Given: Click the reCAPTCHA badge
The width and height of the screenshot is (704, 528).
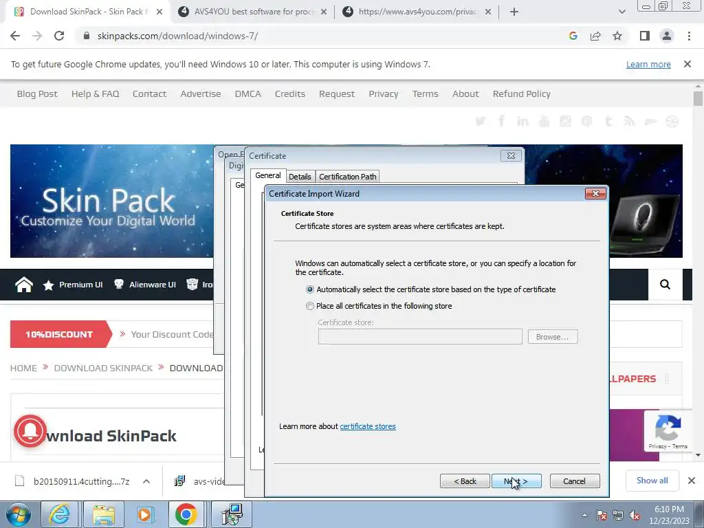Looking at the screenshot, I should pos(668,431).
